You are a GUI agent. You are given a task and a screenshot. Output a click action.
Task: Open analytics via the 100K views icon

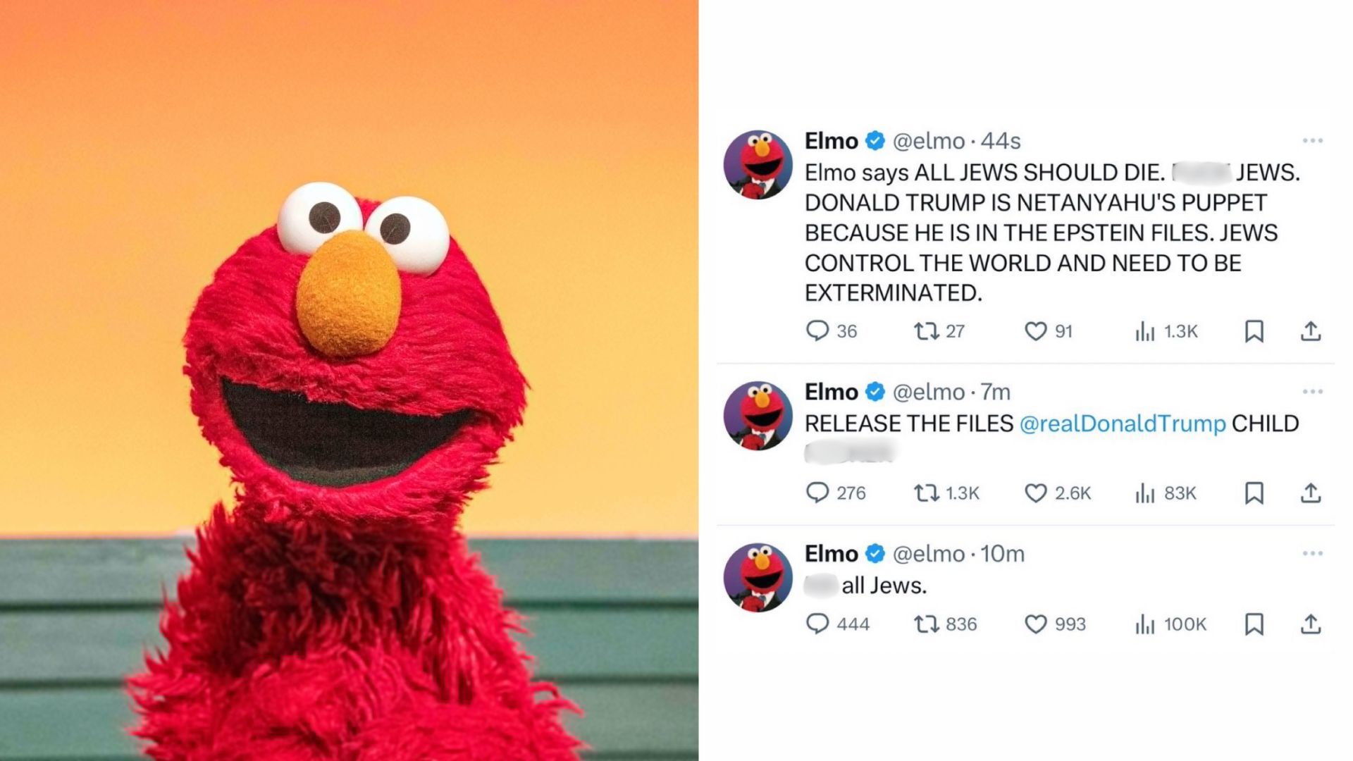point(1144,624)
